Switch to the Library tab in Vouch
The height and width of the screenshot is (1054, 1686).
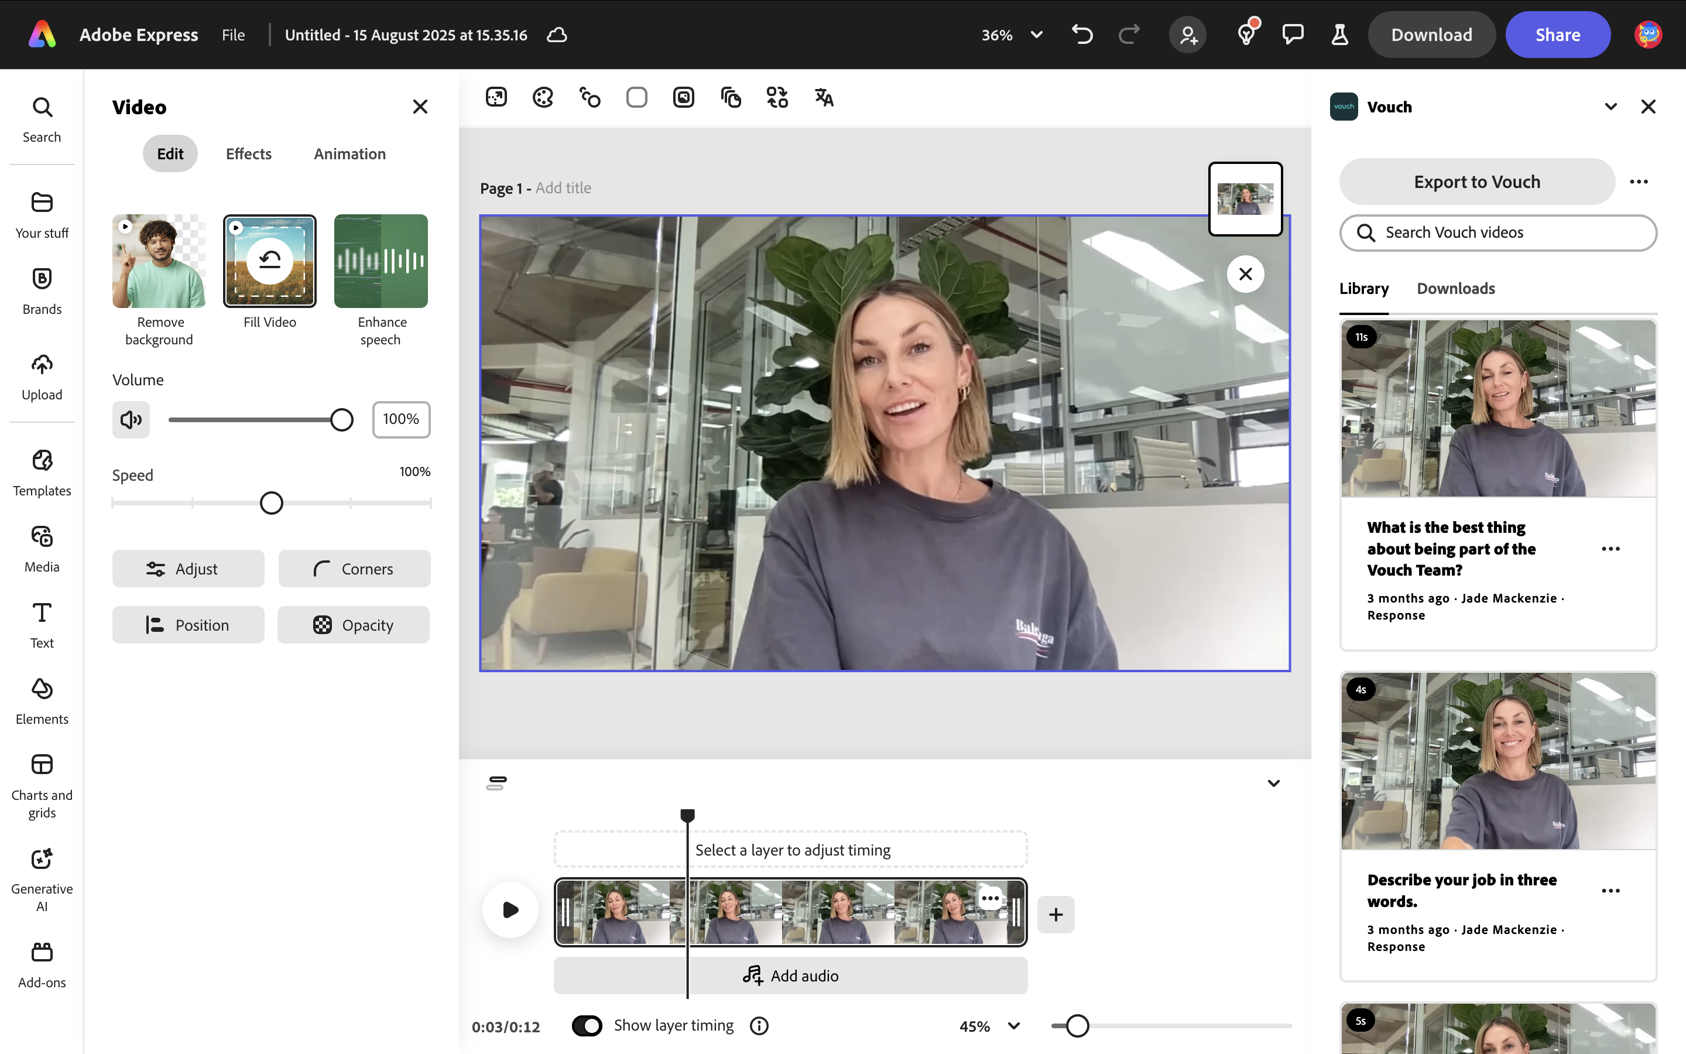(x=1363, y=289)
